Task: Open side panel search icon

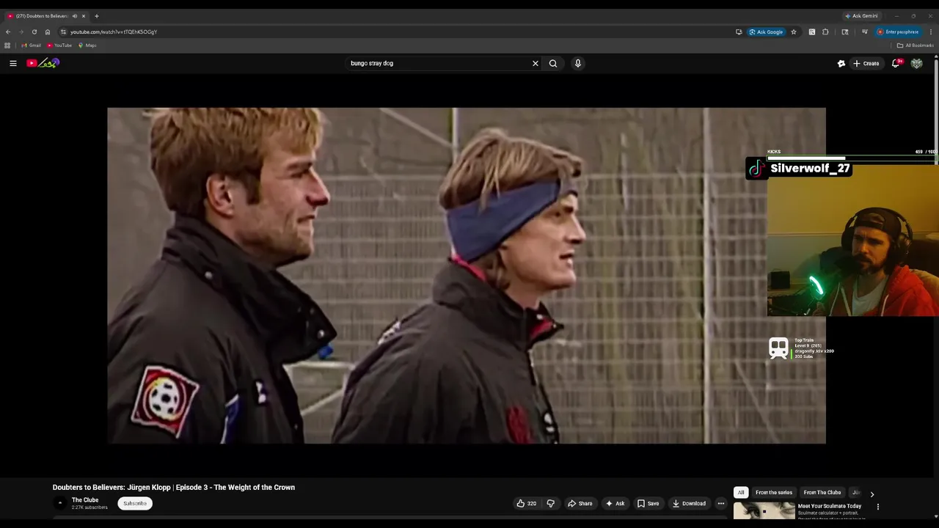Action: (845, 32)
